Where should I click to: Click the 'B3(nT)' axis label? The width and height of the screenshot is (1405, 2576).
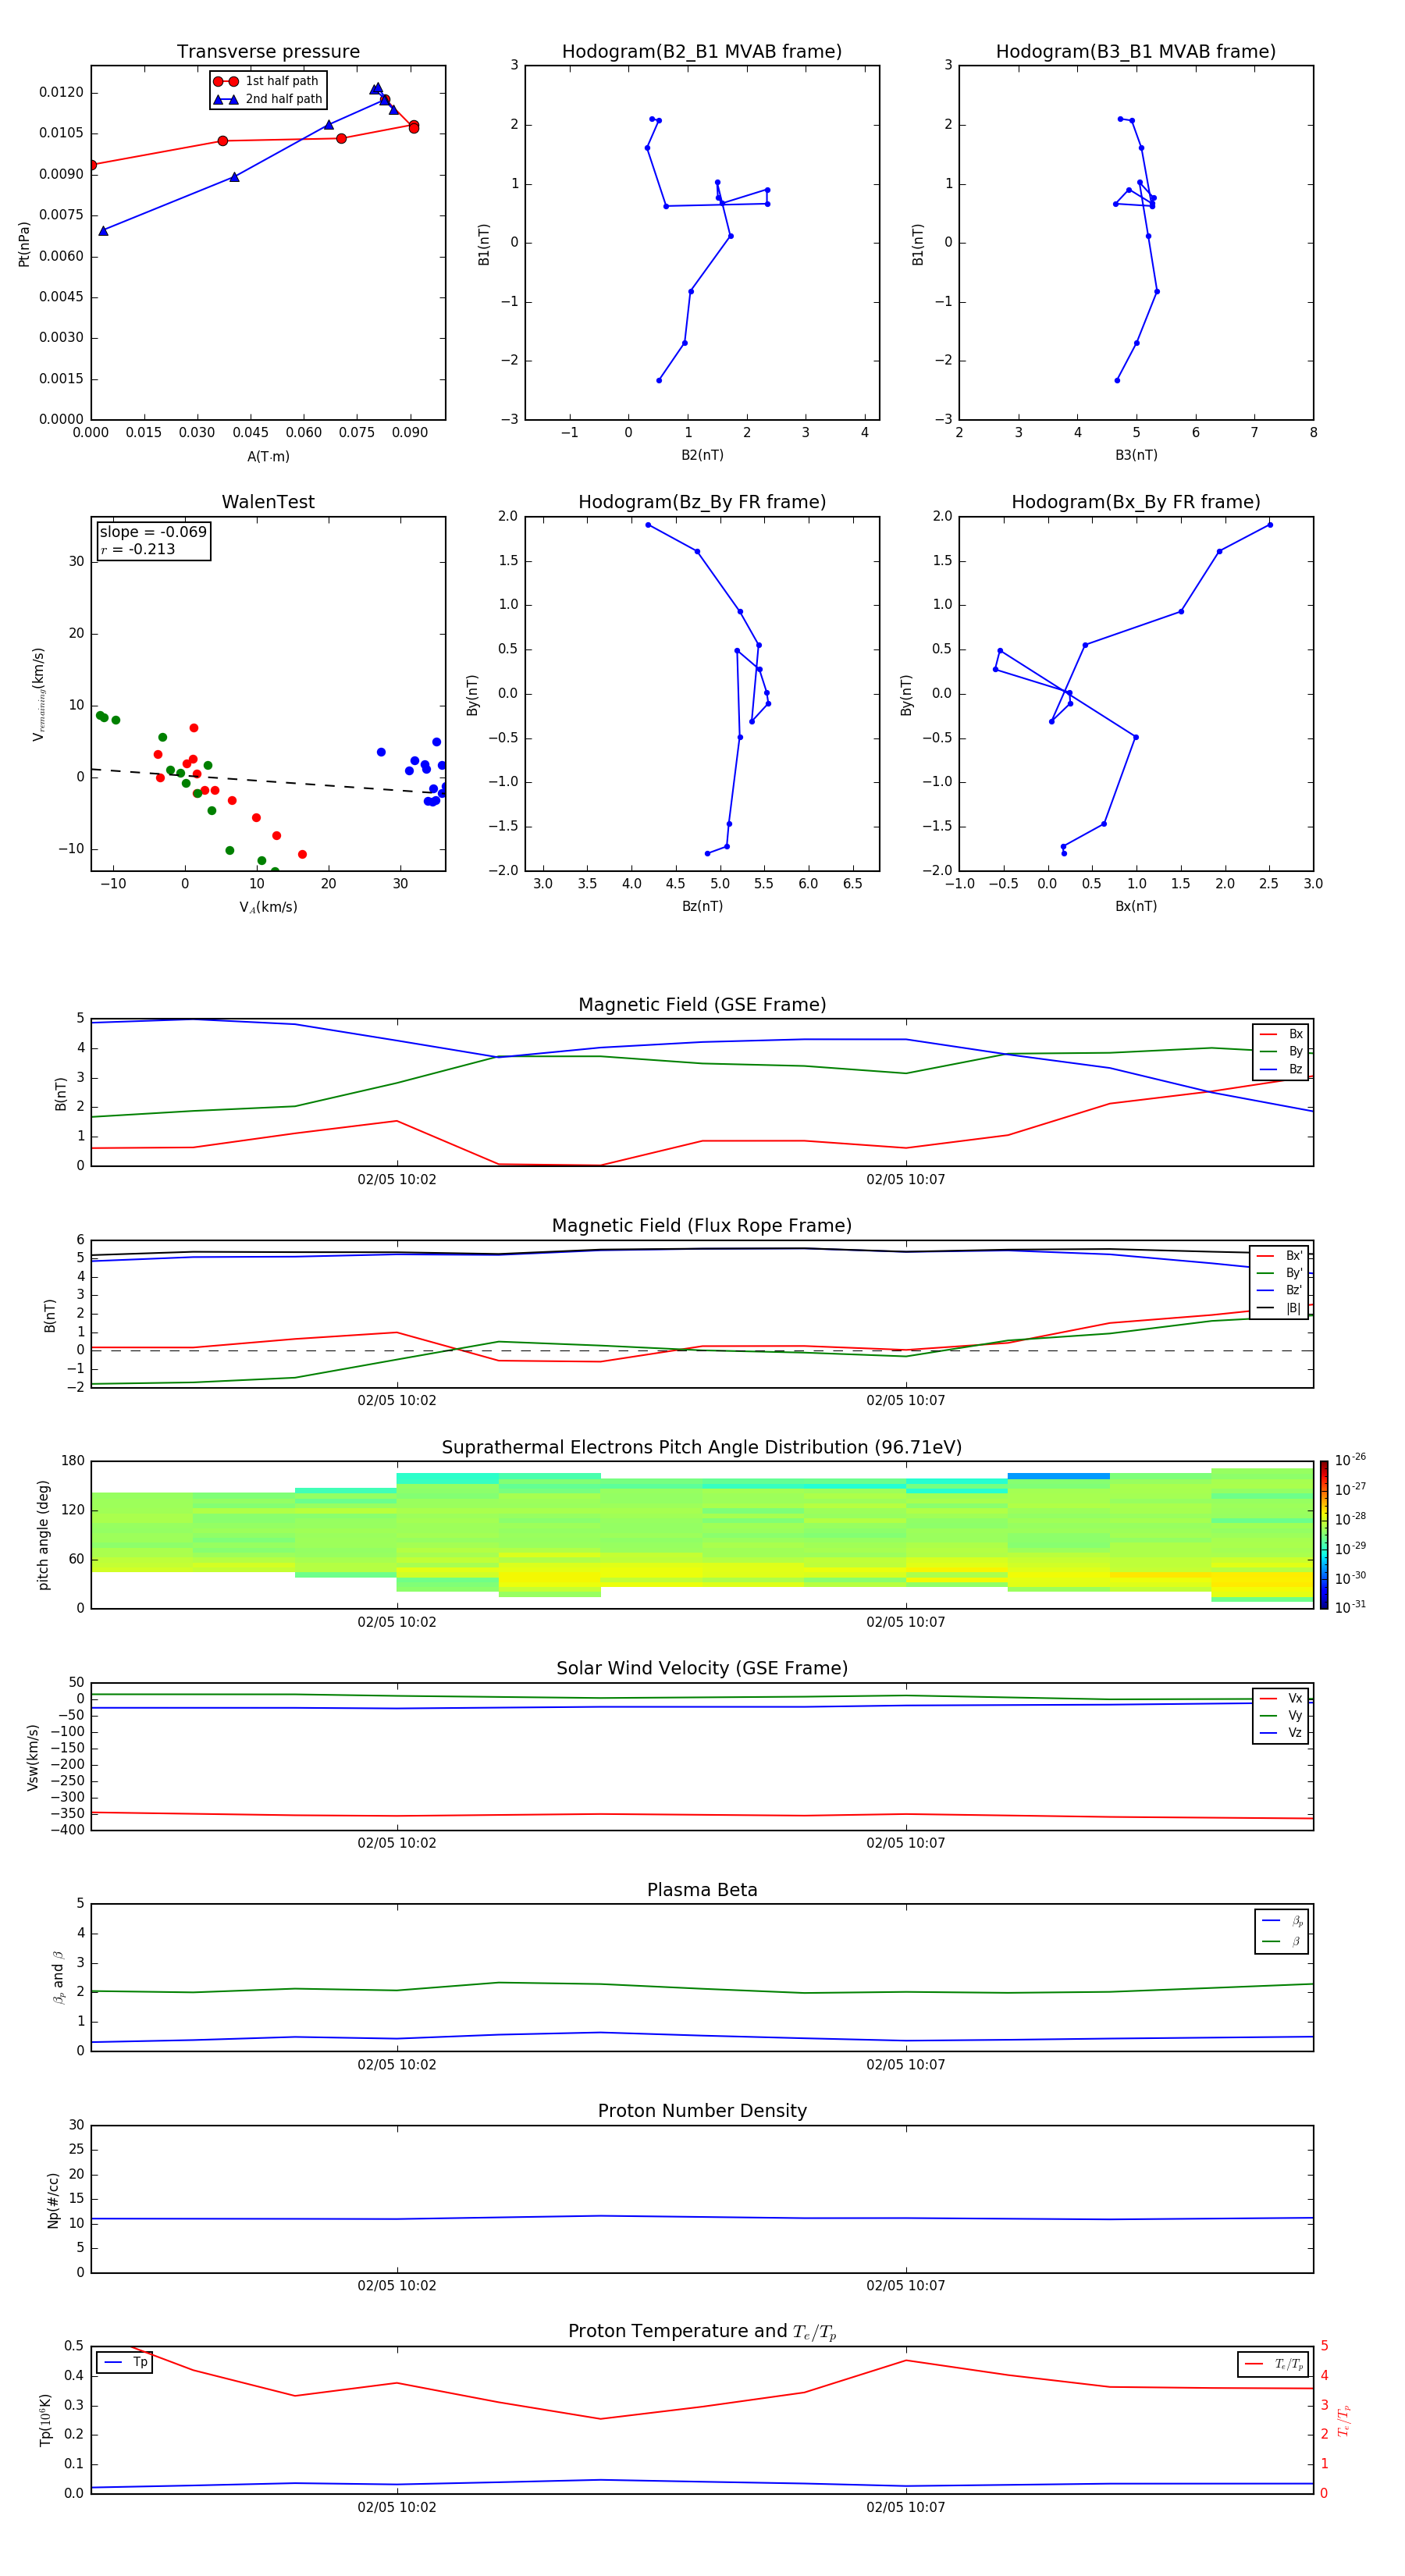point(1136,455)
